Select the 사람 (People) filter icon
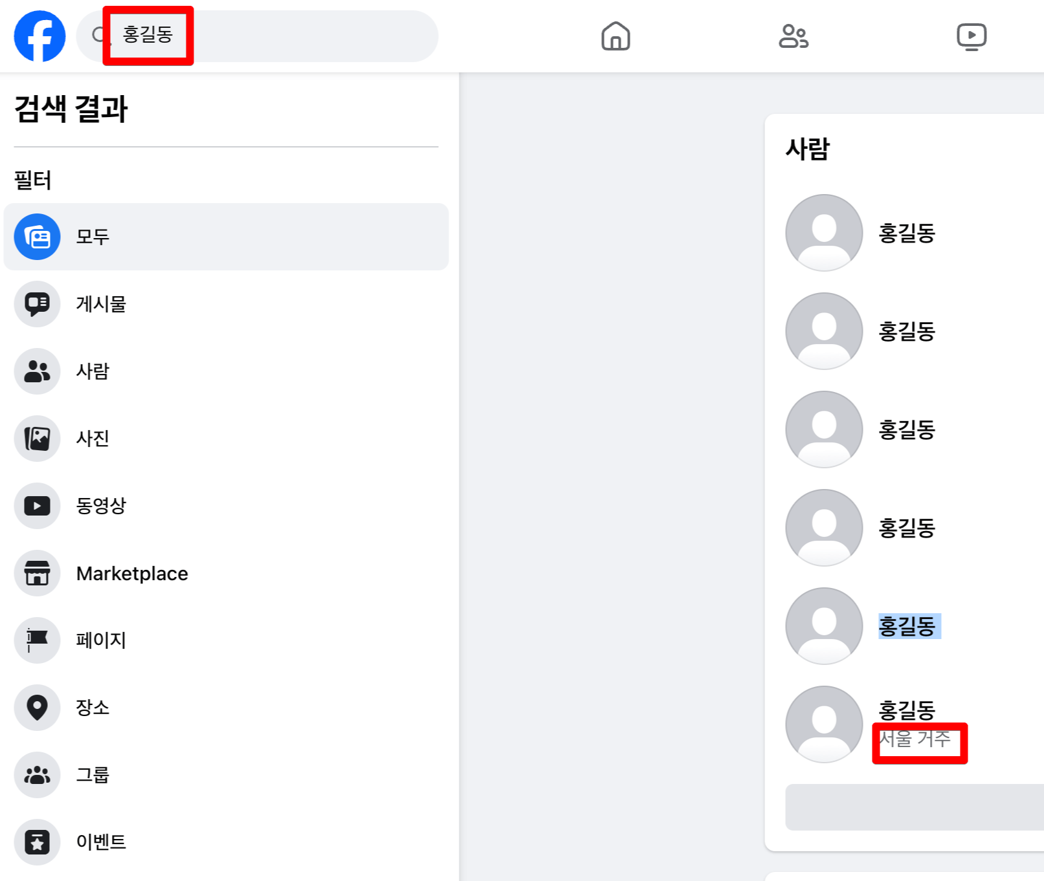This screenshot has height=881, width=1044. 37,371
